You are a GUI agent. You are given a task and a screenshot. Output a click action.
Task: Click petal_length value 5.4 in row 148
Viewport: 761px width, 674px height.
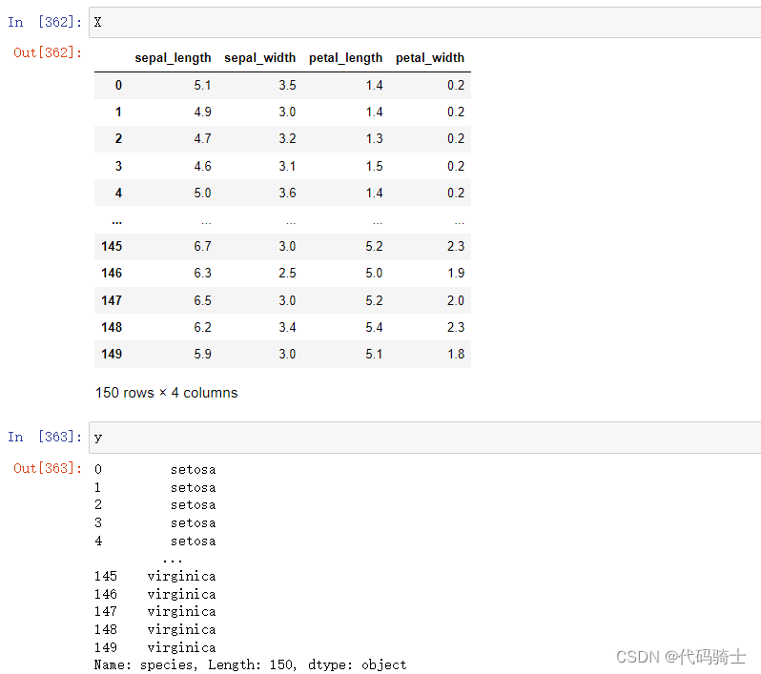374,328
